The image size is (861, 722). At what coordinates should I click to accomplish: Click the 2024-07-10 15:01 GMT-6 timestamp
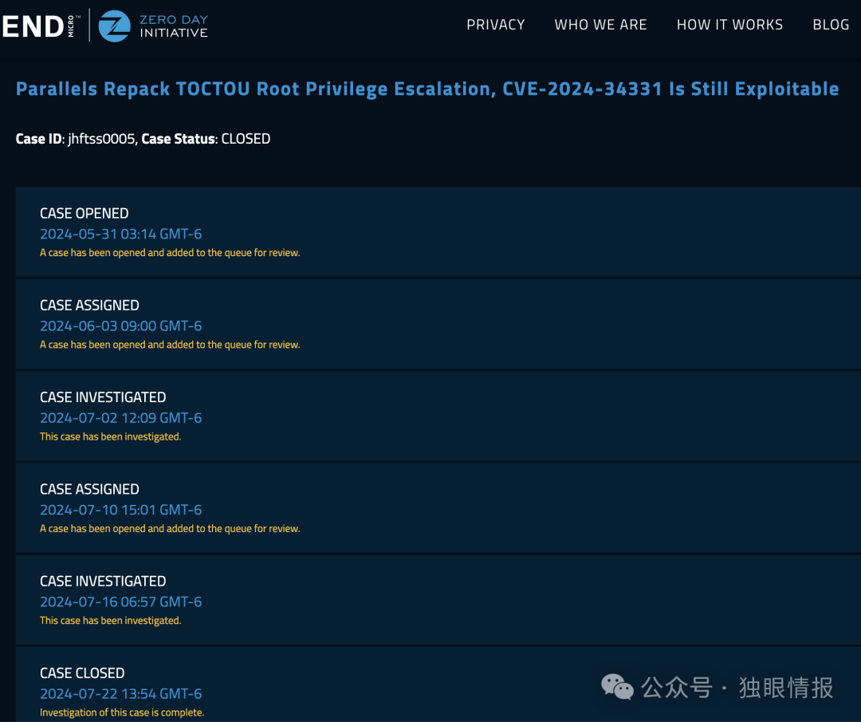pos(121,510)
